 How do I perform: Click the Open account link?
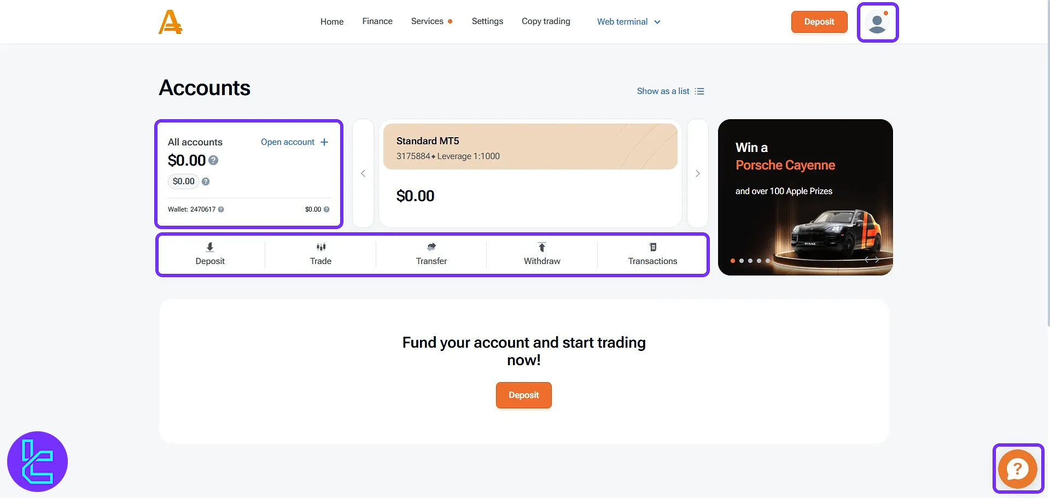click(x=295, y=142)
